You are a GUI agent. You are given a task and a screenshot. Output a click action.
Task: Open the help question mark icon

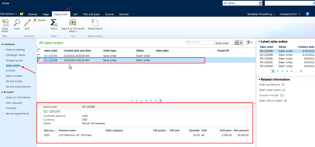307,14
